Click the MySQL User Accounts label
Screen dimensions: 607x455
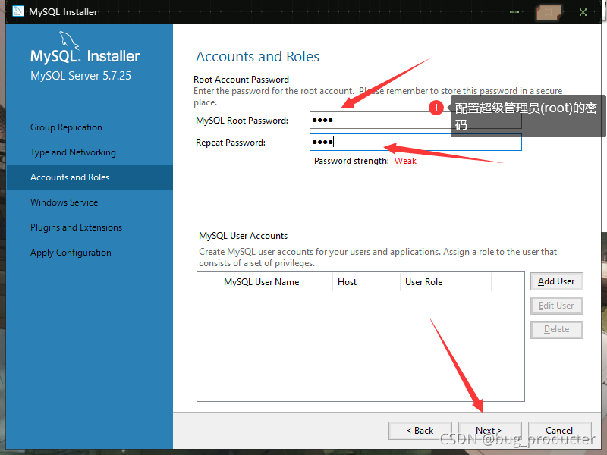point(243,236)
